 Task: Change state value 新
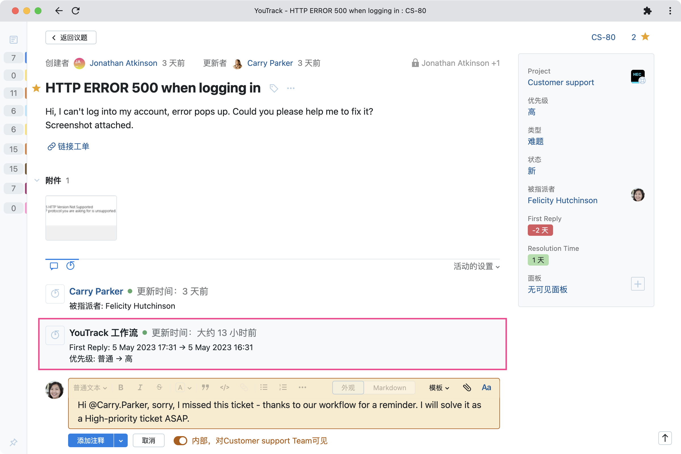pyautogui.click(x=531, y=171)
